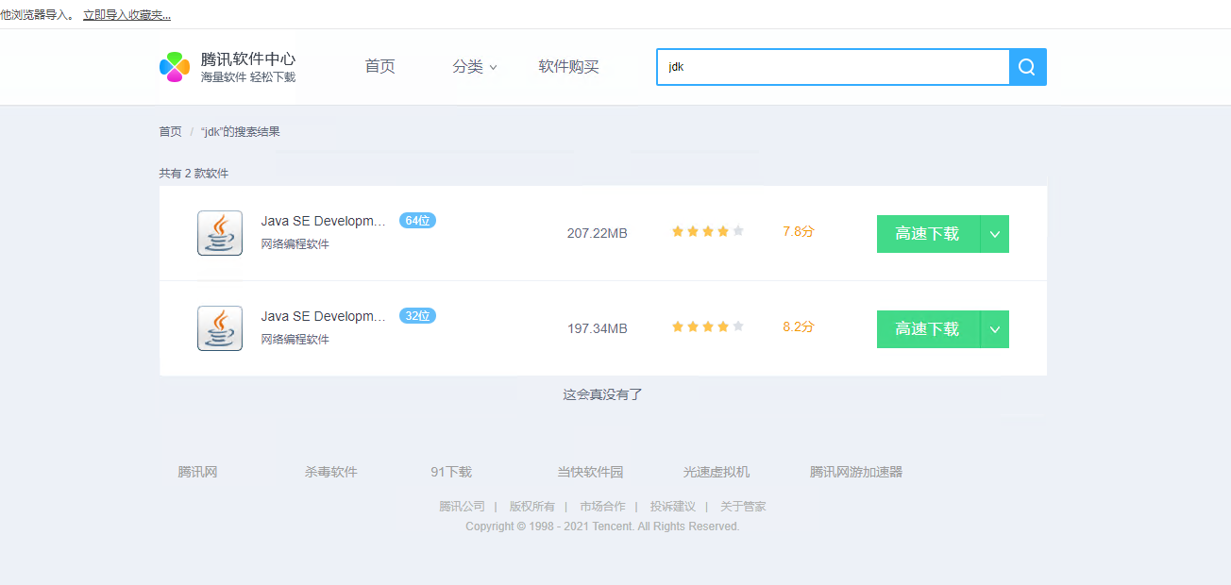Viewport: 1231px width, 585px height.
Task: Click the “jdk”的搜索结果 breadcrumb text
Action: tap(241, 132)
